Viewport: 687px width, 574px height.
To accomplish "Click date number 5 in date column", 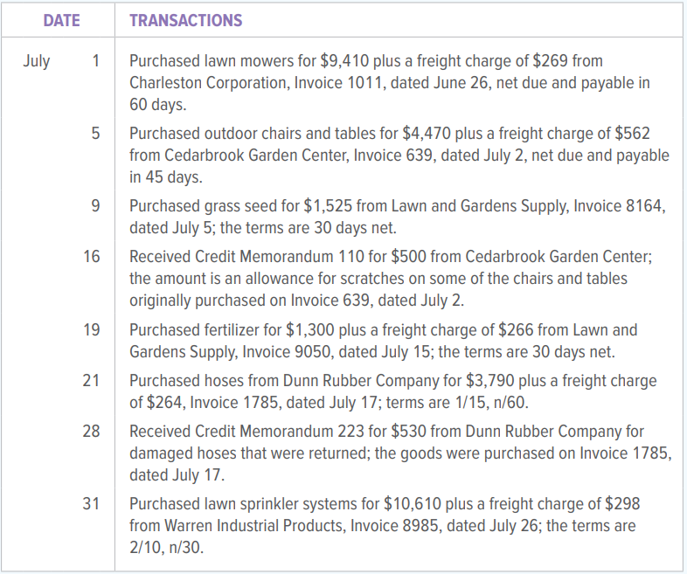I will [x=95, y=134].
